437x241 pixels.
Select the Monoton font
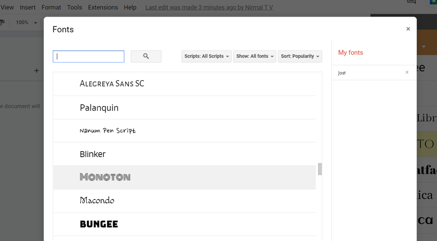coord(184,178)
